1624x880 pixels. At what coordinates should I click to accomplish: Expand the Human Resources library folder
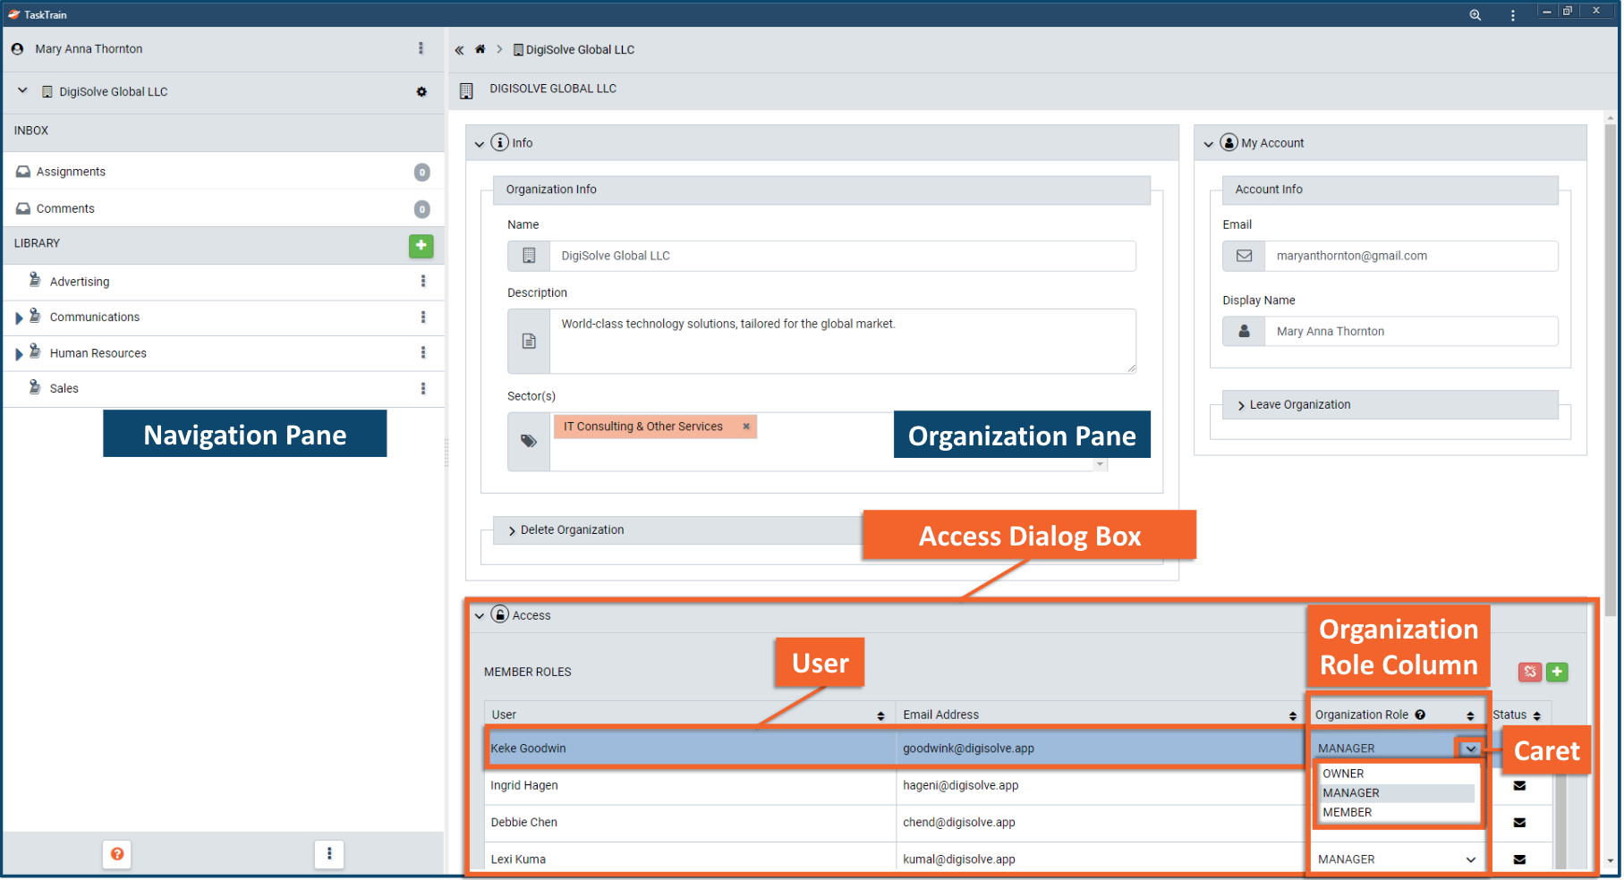click(x=19, y=354)
